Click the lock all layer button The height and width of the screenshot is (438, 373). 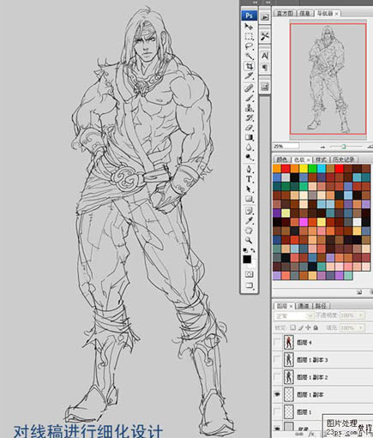(316, 327)
